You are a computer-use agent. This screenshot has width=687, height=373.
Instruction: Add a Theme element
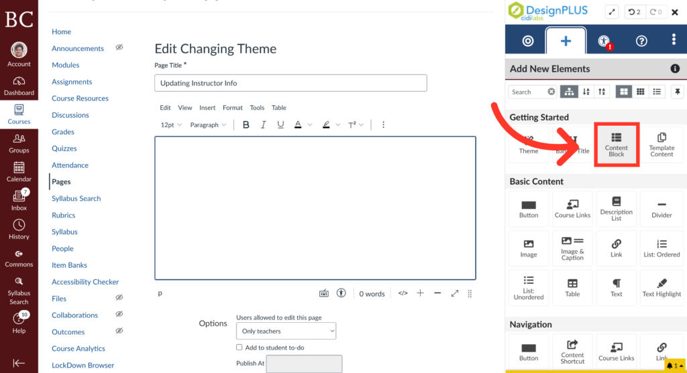click(529, 144)
